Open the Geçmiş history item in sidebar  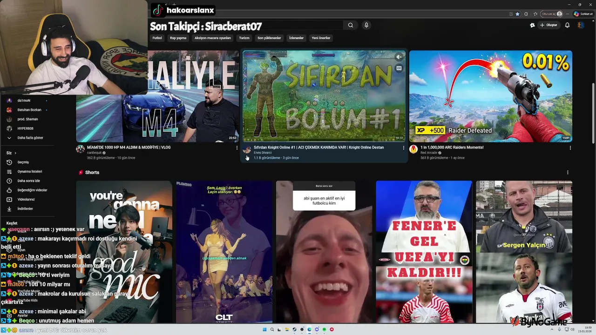pos(23,162)
